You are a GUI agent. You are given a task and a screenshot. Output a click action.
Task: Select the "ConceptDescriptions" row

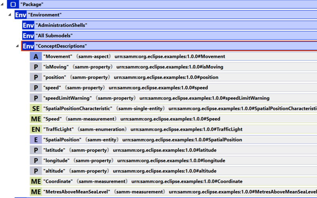point(169,46)
